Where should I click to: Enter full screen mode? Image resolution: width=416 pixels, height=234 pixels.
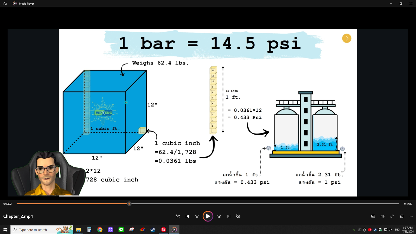click(392, 216)
